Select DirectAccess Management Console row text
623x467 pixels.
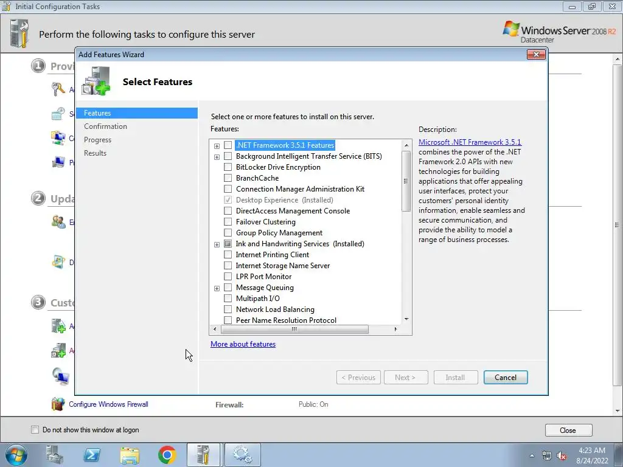pyautogui.click(x=293, y=211)
